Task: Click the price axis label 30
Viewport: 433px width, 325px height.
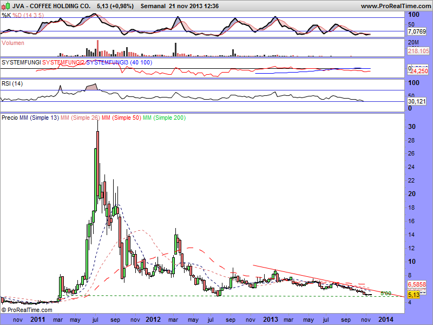Action: tap(412, 127)
